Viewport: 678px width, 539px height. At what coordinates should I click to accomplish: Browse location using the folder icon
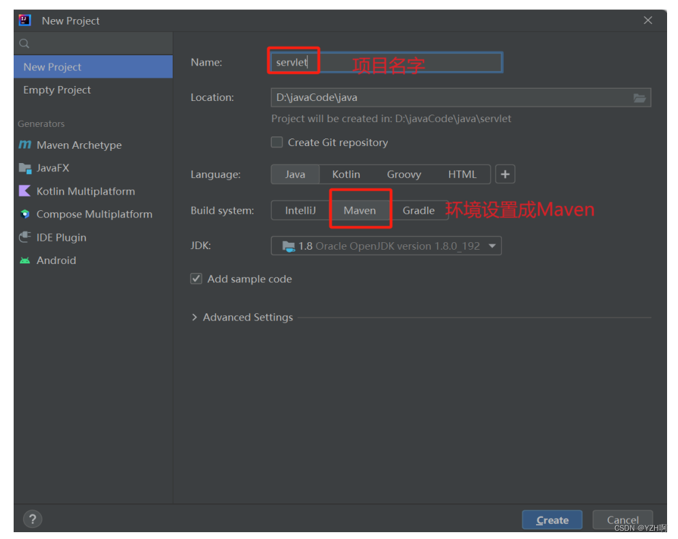(x=640, y=98)
